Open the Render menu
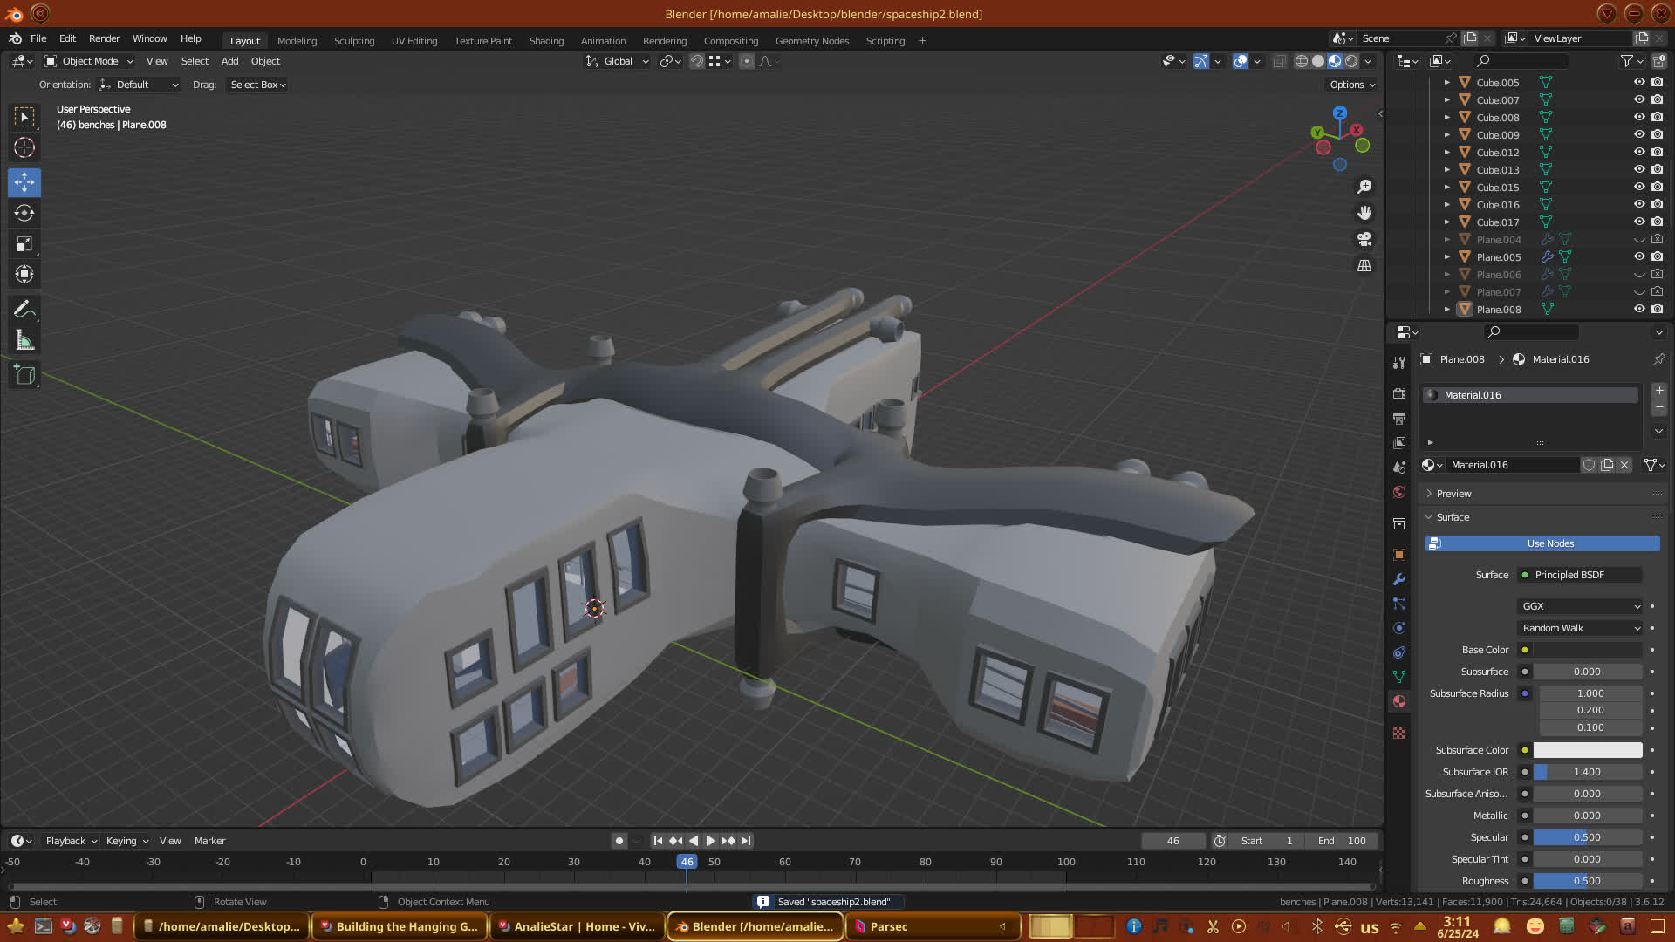Image resolution: width=1675 pixels, height=942 pixels. (x=104, y=38)
